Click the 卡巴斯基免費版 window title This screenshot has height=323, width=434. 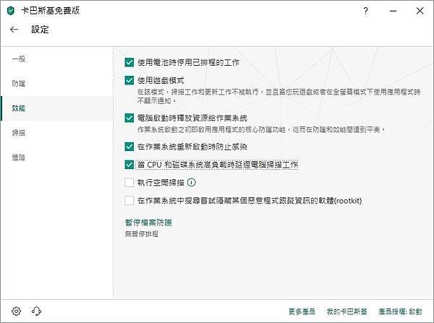click(51, 11)
